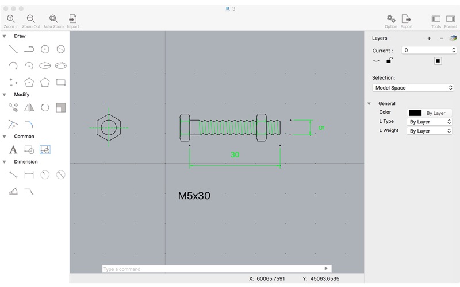Select the Diameter dimension tool
The image size is (460, 287).
click(x=61, y=175)
